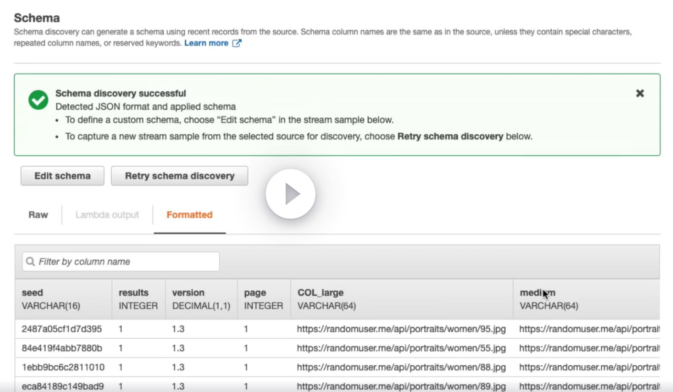
Task: Click the women/88.jpg portrait URL cell
Action: 401,367
